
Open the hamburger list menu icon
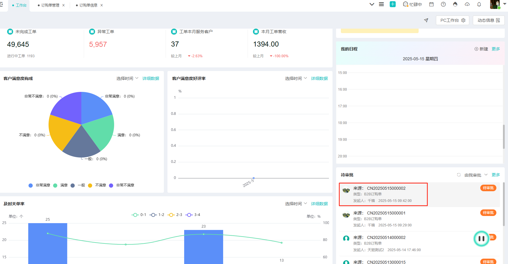click(381, 4)
